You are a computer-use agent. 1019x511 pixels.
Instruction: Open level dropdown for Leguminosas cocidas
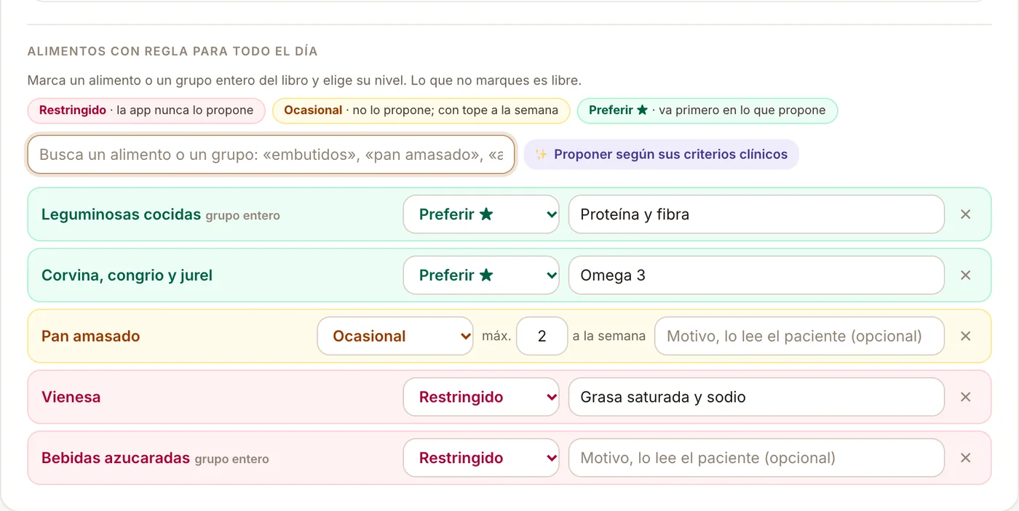click(481, 214)
